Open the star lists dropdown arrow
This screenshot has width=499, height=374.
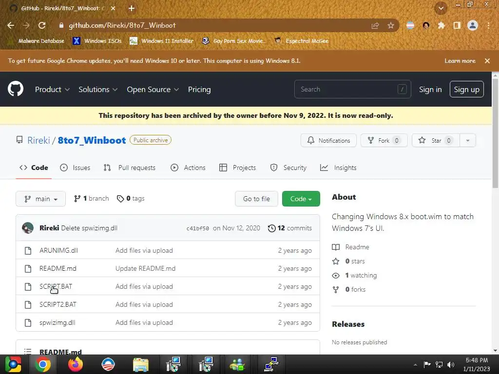(x=468, y=140)
